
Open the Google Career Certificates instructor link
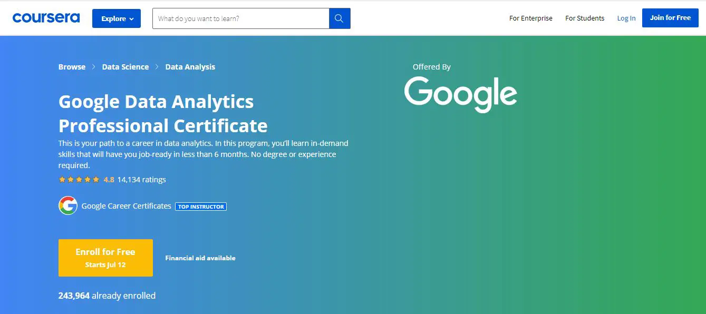click(x=126, y=206)
